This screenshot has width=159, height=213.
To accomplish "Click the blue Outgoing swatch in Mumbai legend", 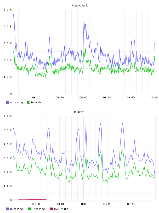I will 8,209.
